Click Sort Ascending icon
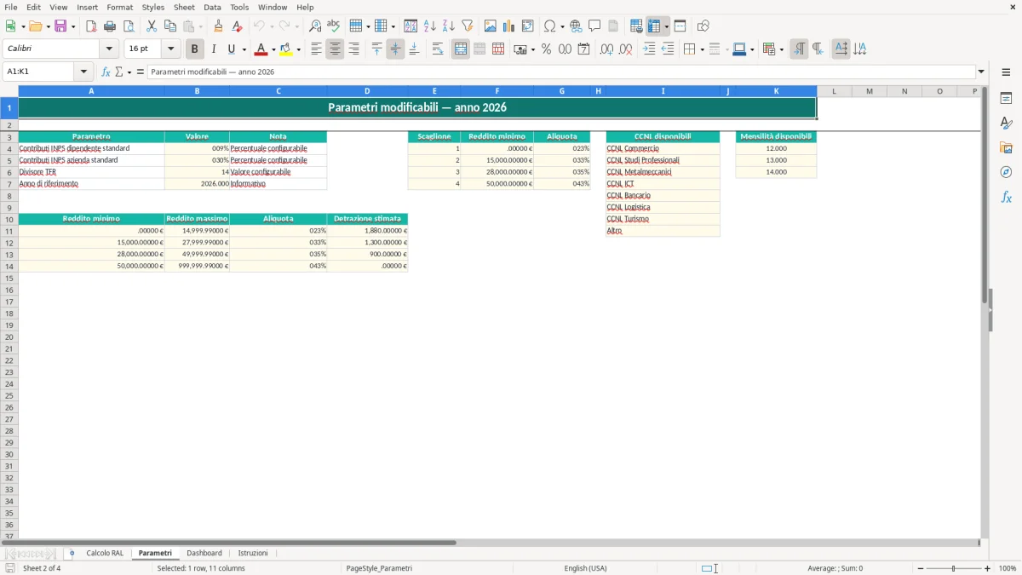1022x575 pixels. [430, 26]
